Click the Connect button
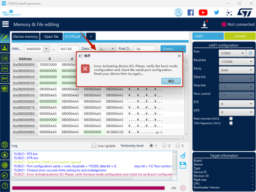Viewport: 256px width, 192px height. tap(240, 36)
